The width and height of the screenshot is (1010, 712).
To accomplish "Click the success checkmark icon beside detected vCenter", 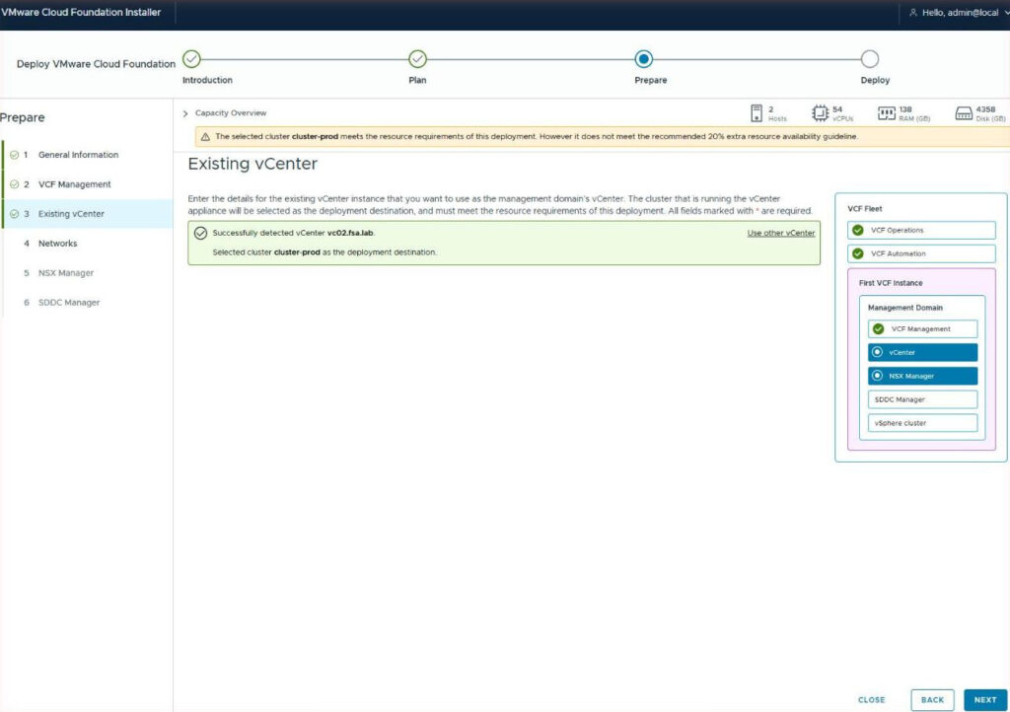I will click(200, 233).
